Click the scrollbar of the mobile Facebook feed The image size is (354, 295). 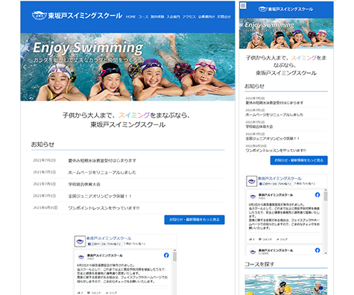click(x=326, y=221)
